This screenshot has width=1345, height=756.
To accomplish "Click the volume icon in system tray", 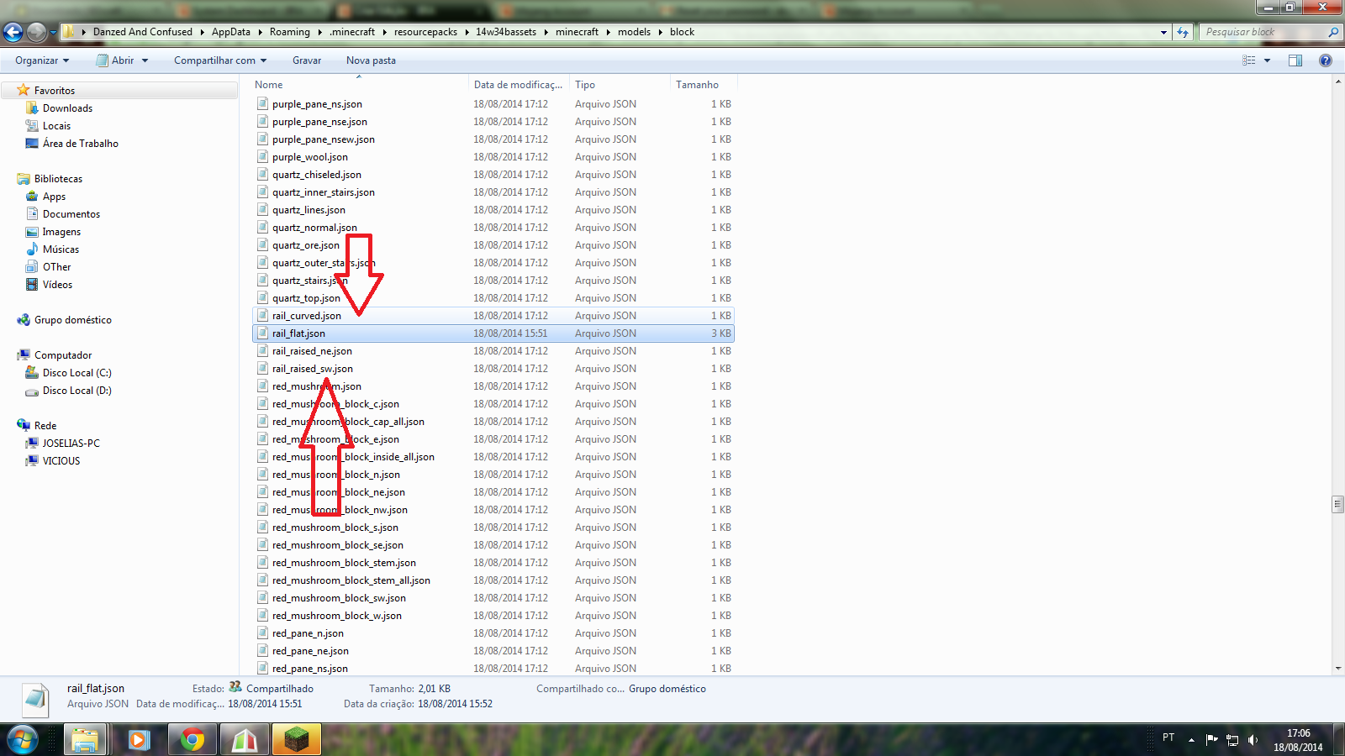I will click(x=1253, y=740).
